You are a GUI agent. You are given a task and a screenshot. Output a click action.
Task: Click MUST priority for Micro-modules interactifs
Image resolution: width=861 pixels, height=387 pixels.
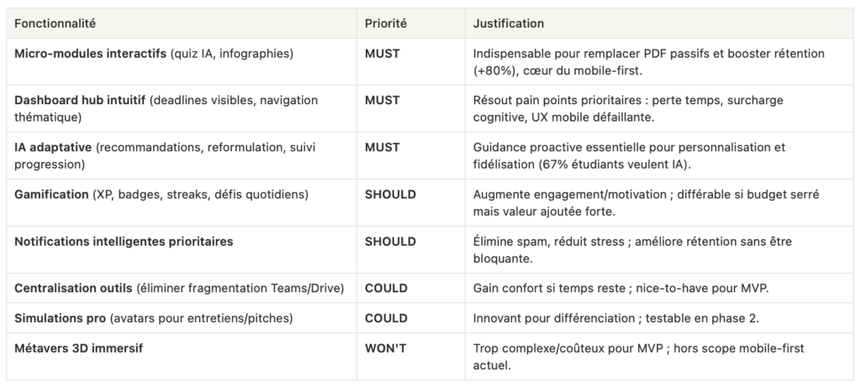point(382,53)
